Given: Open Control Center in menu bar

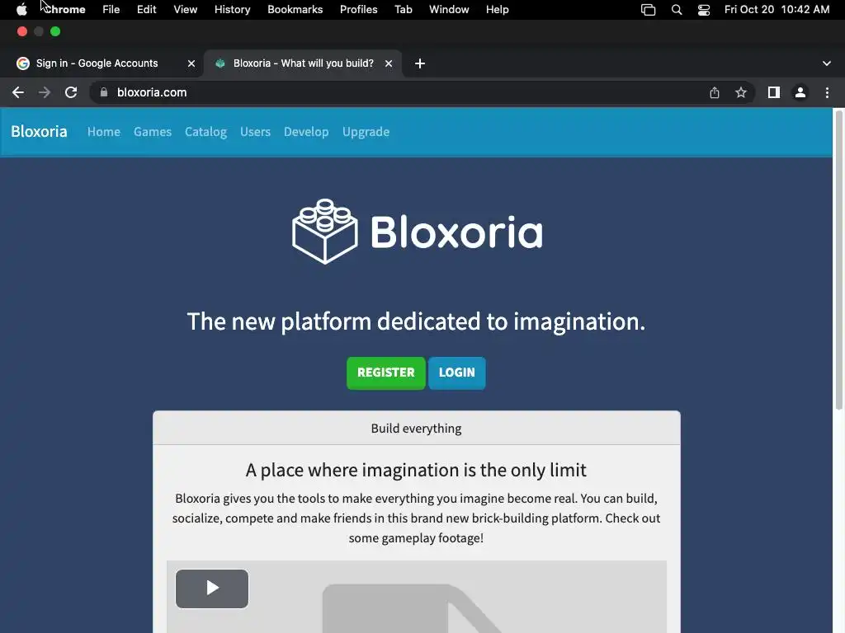Looking at the screenshot, I should click(x=704, y=10).
